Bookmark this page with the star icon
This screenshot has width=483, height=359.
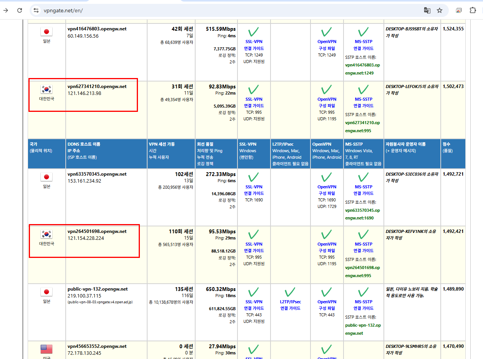click(440, 10)
